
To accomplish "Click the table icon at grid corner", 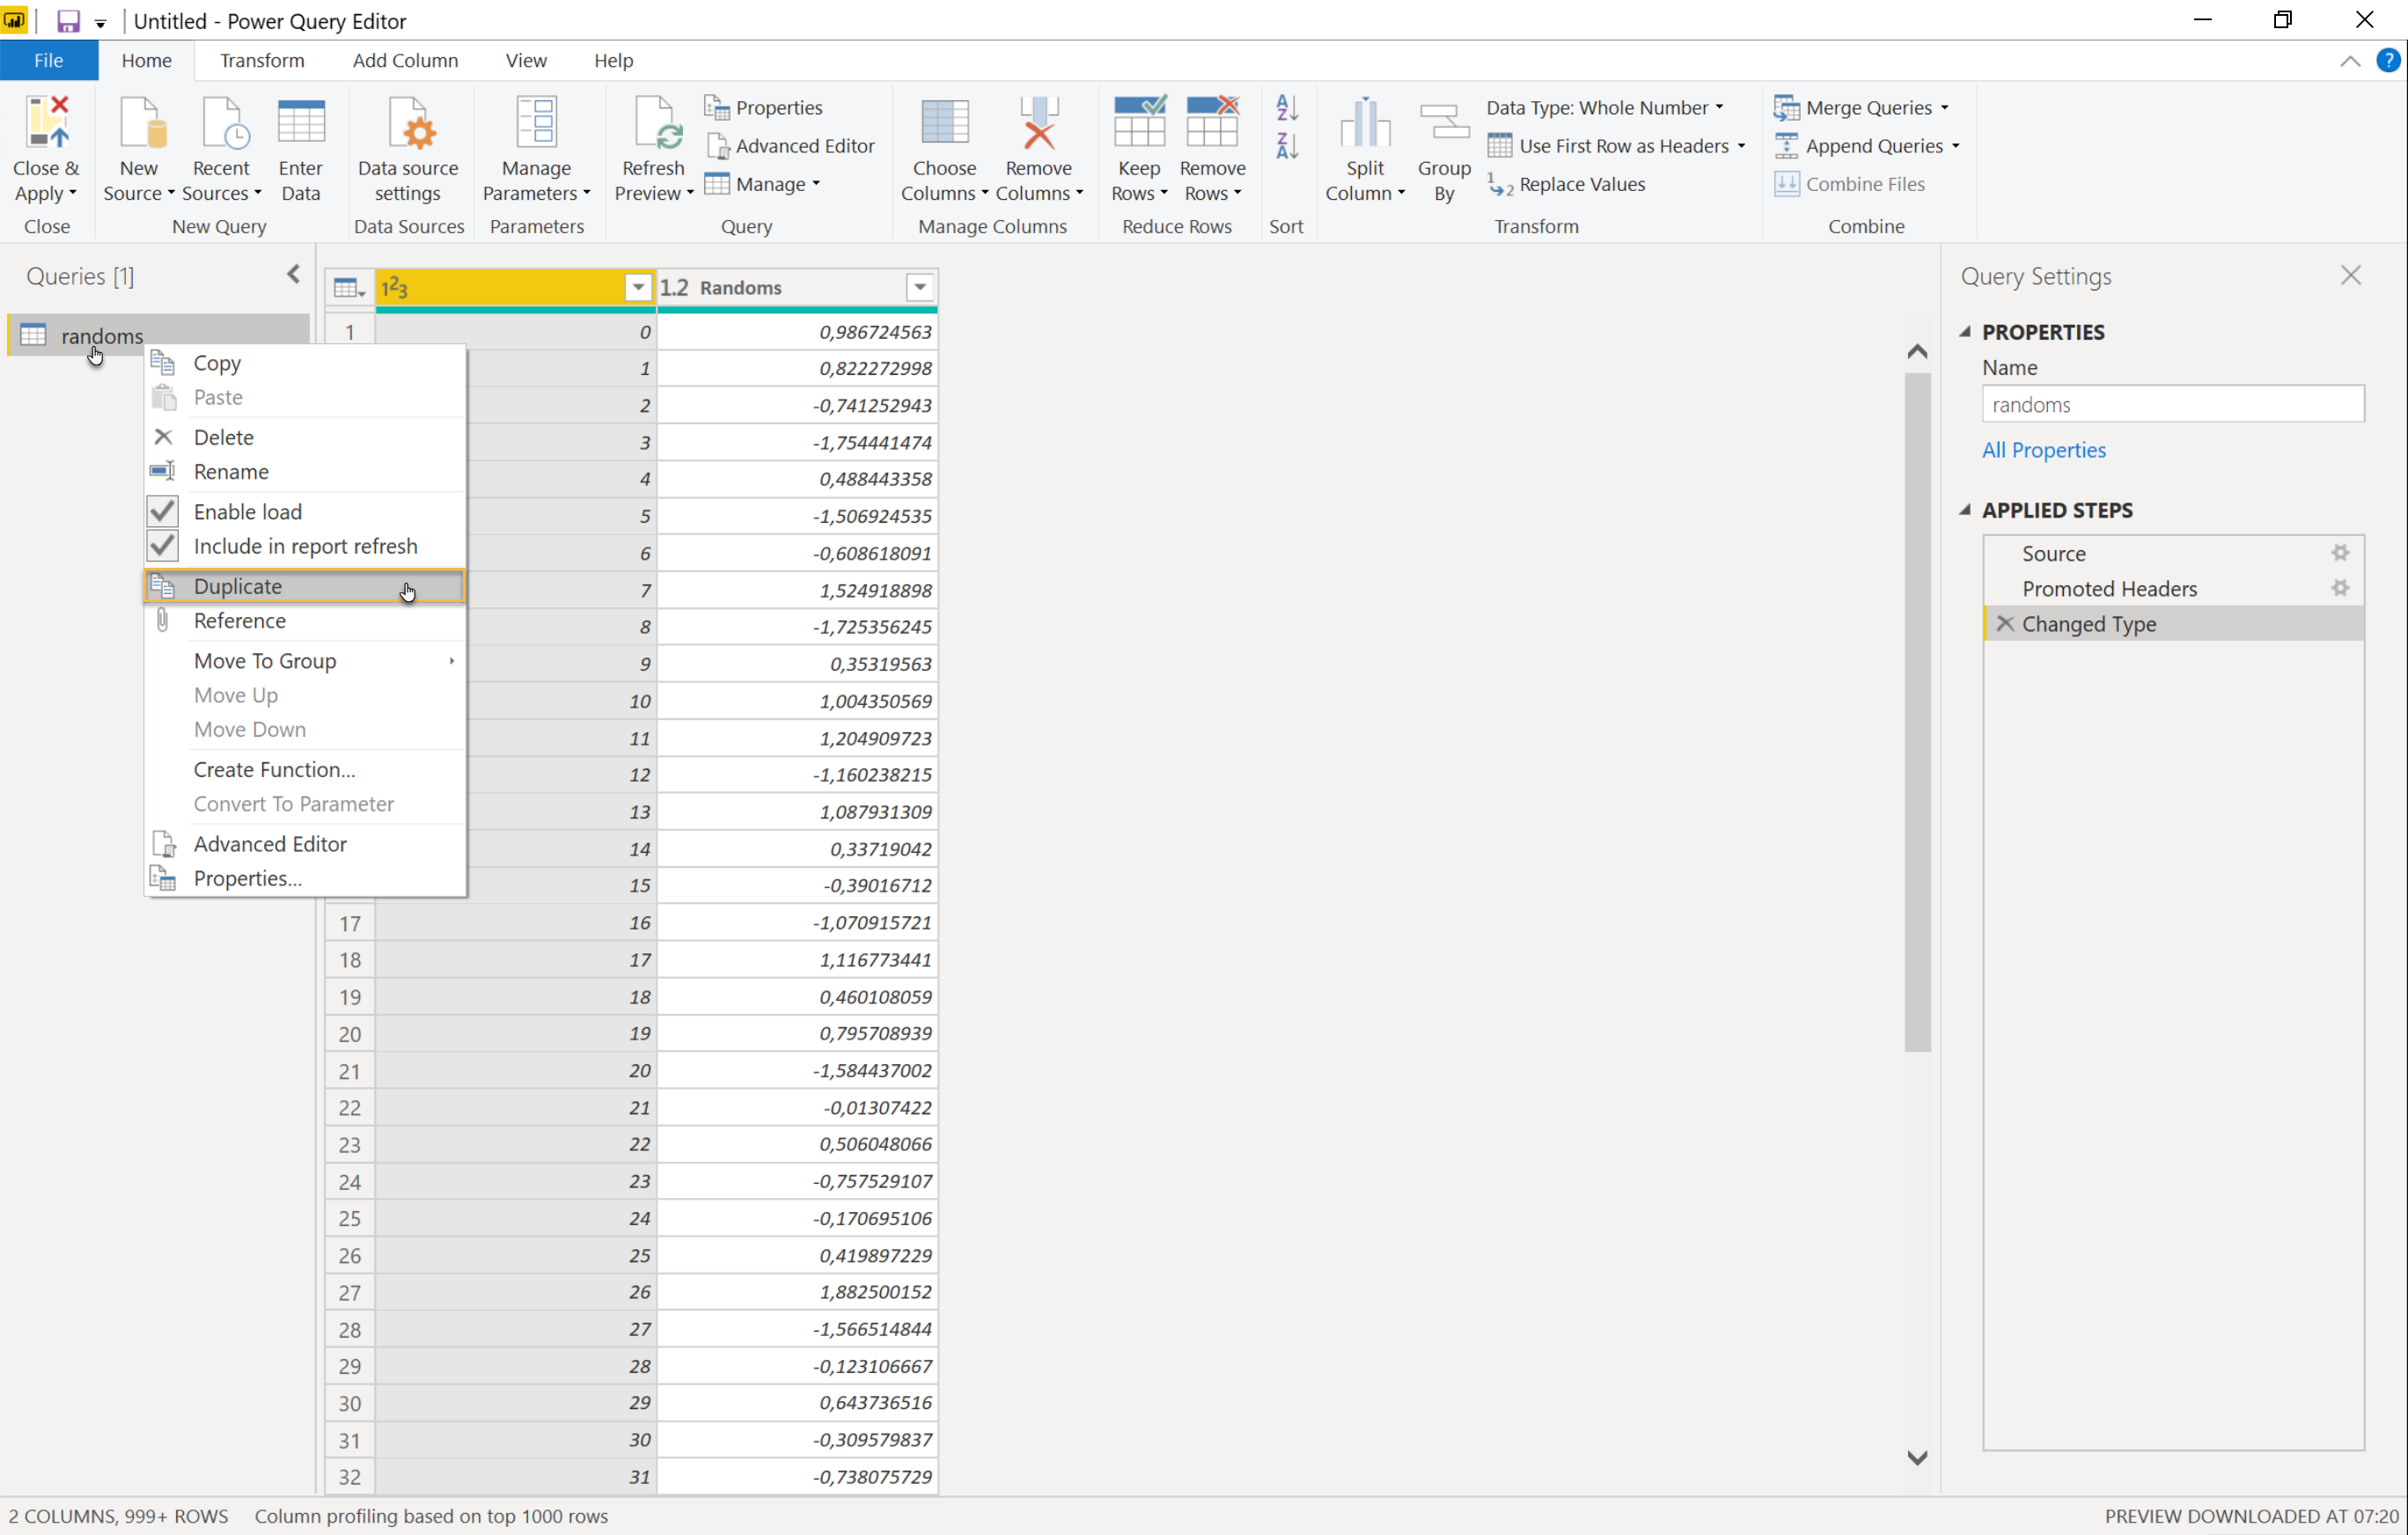I will tap(349, 288).
